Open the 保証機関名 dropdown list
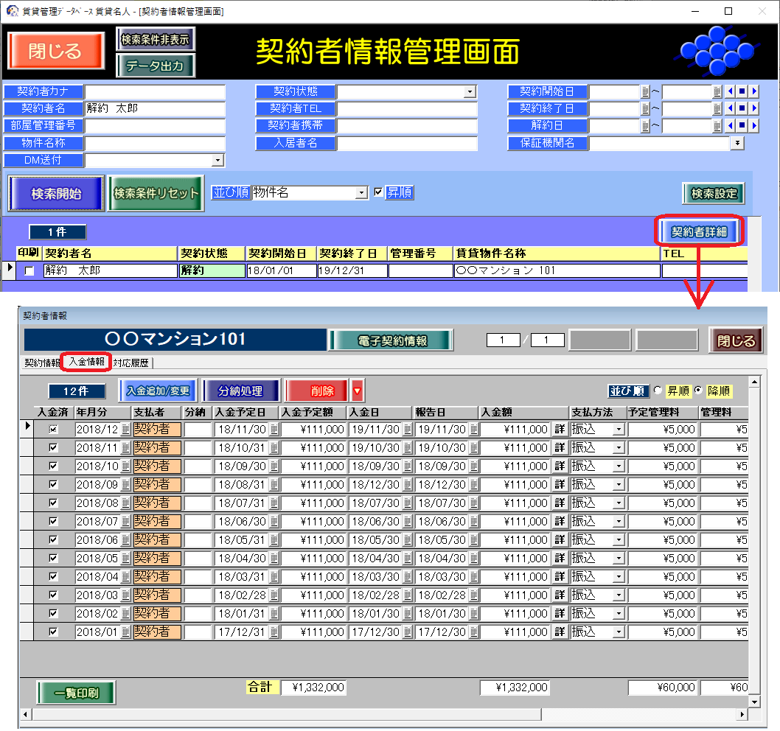Viewport: 780px width, 731px height. tap(737, 143)
